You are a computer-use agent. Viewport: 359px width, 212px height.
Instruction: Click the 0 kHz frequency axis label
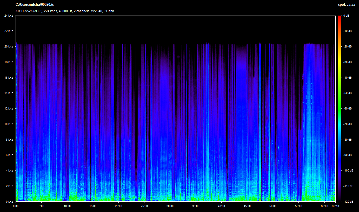[x=9, y=202]
